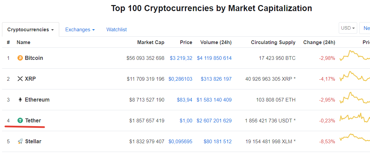The width and height of the screenshot is (370, 153).
Task: Click XRP price link $0,286103
Action: pos(180,79)
